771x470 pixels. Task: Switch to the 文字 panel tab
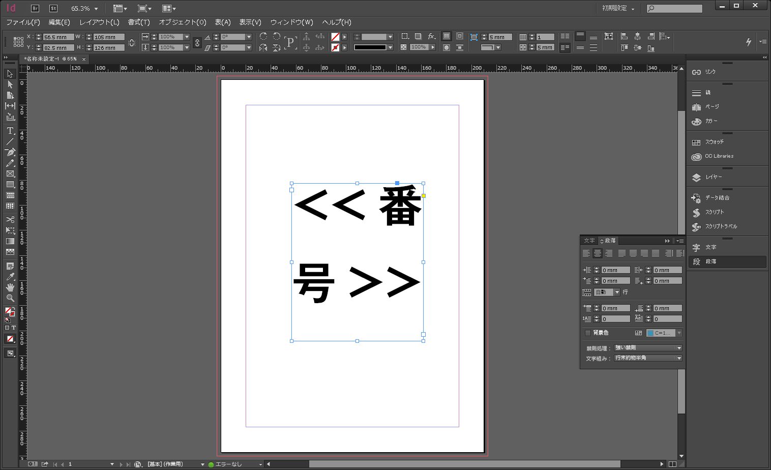point(589,241)
